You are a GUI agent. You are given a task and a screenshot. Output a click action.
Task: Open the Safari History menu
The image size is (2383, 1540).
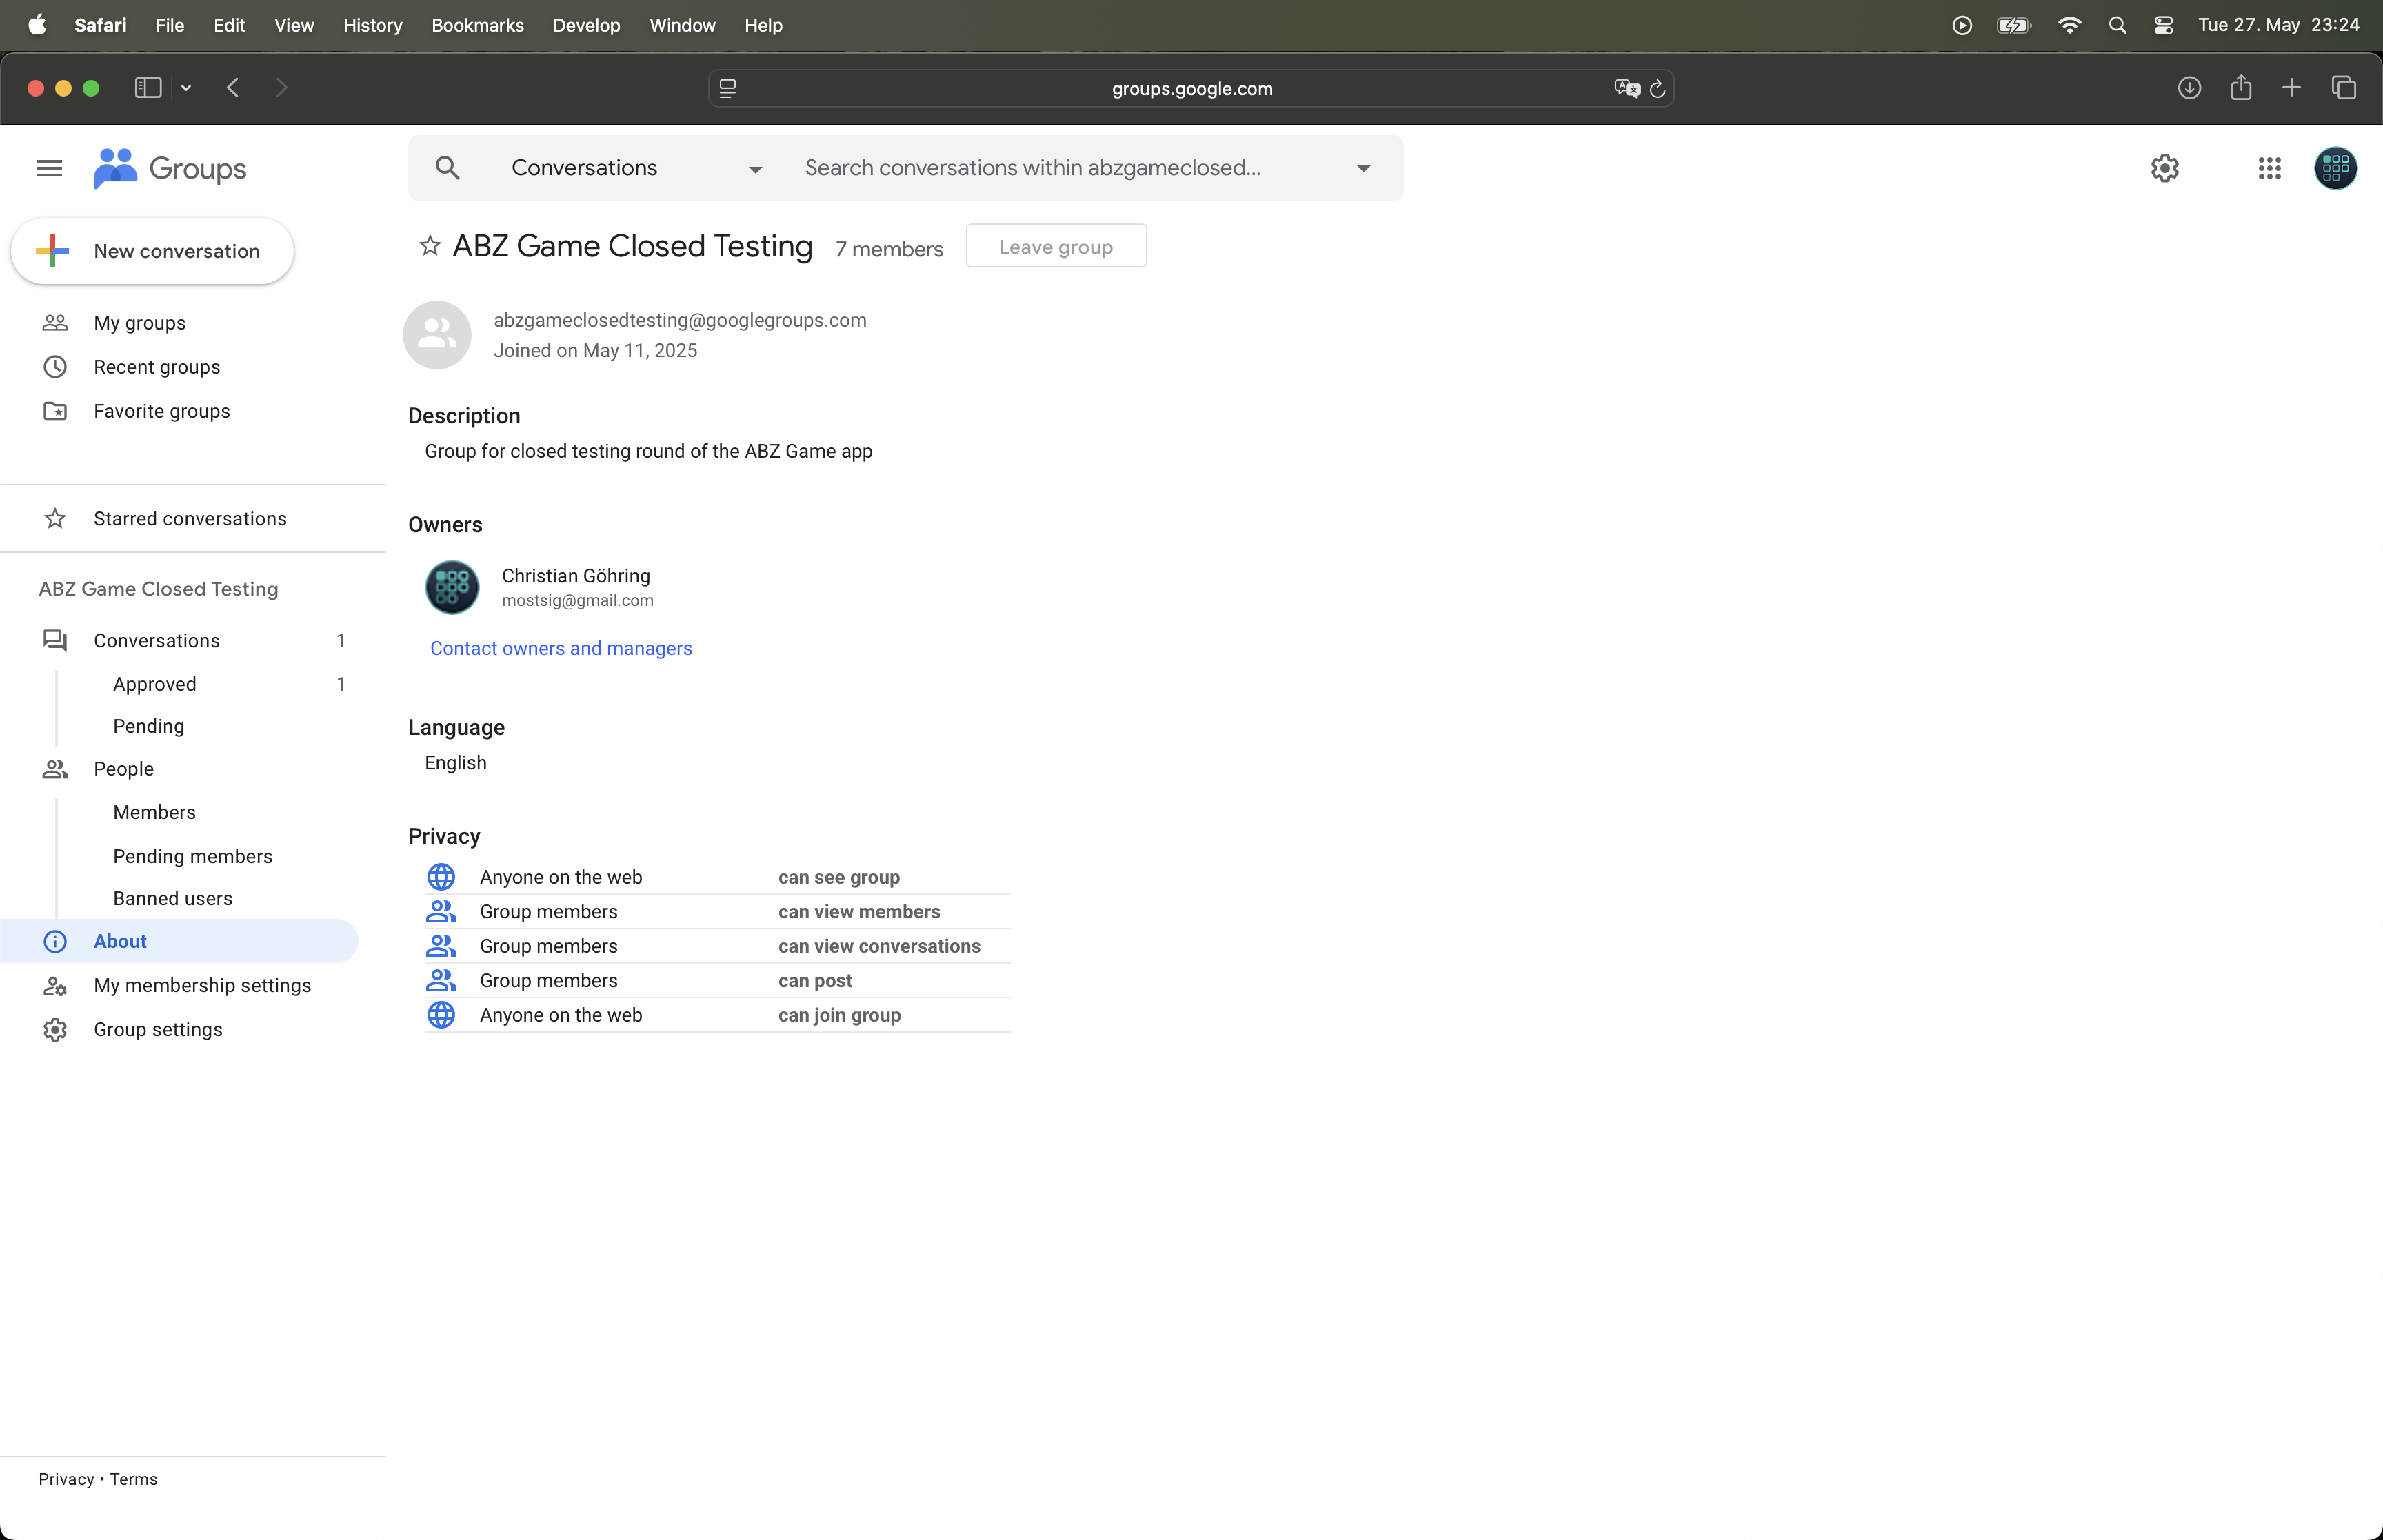tap(372, 25)
